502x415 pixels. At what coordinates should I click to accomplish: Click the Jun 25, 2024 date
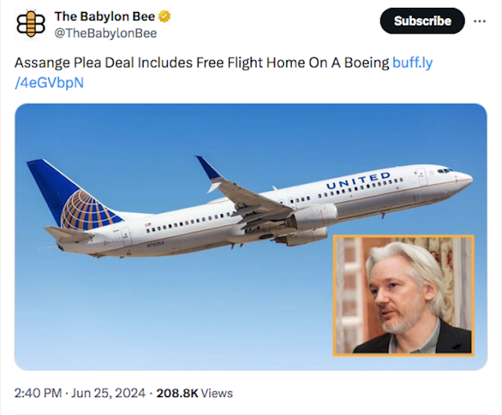click(108, 393)
